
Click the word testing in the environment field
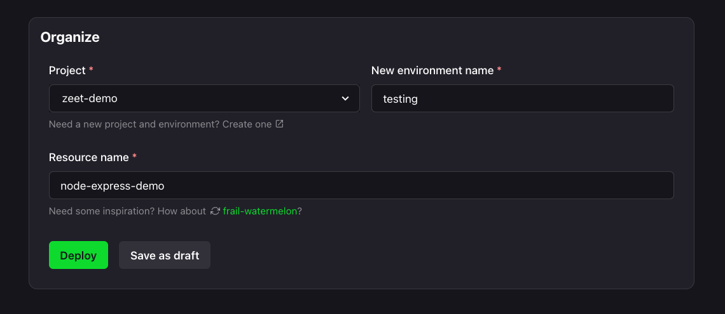[x=401, y=99]
